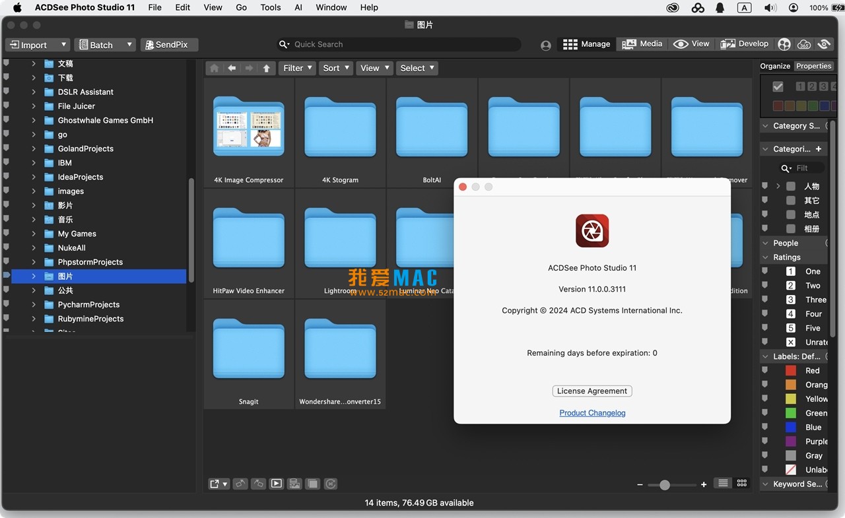
Task: Open the user account profile icon
Action: (545, 46)
